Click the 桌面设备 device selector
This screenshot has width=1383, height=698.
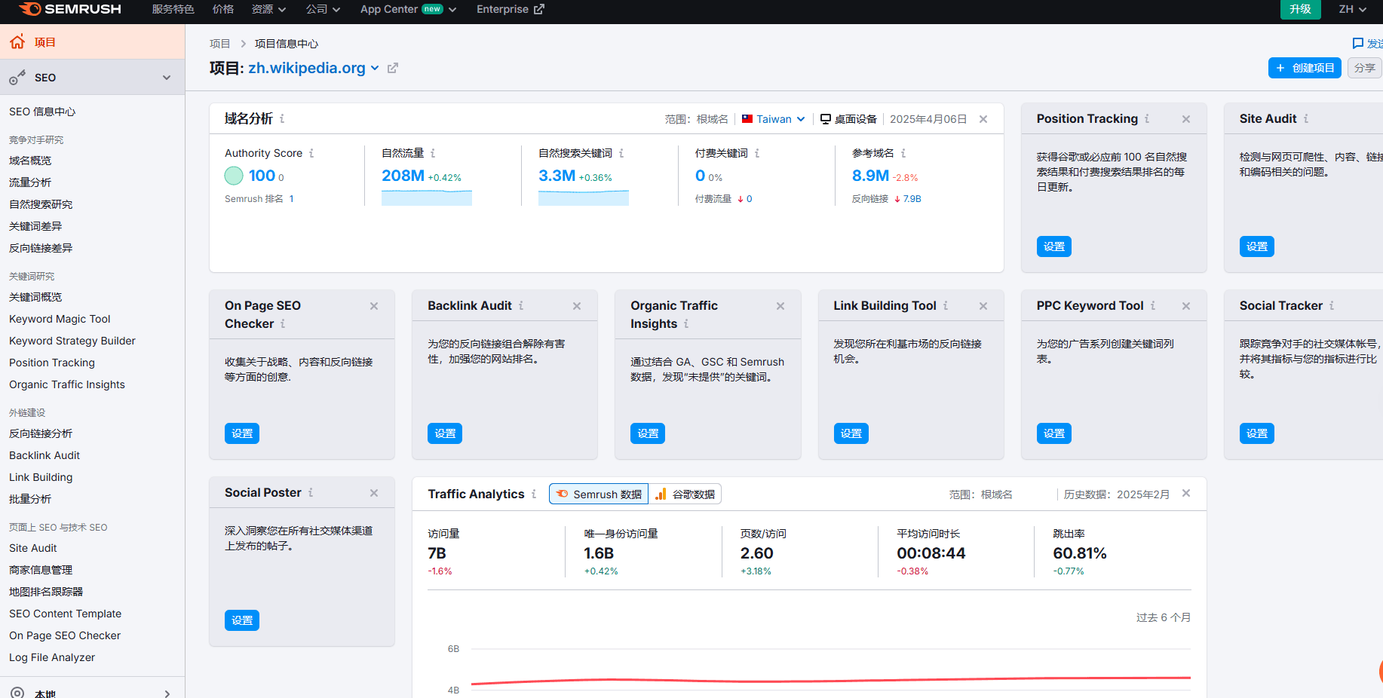coord(849,119)
